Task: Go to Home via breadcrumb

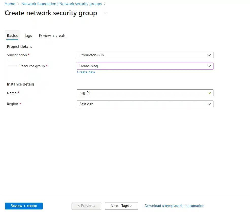Action: point(10,4)
